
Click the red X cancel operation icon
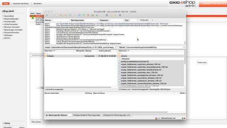(88, 15)
